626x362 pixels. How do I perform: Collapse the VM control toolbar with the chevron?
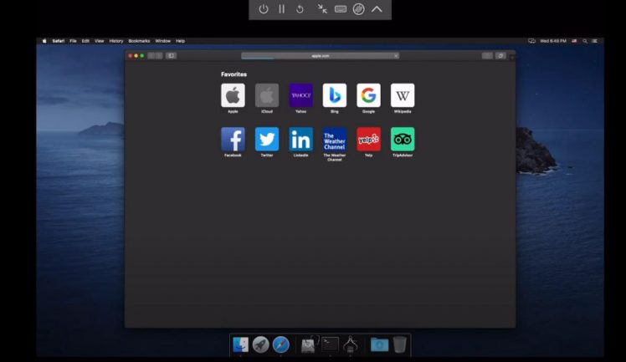[377, 9]
